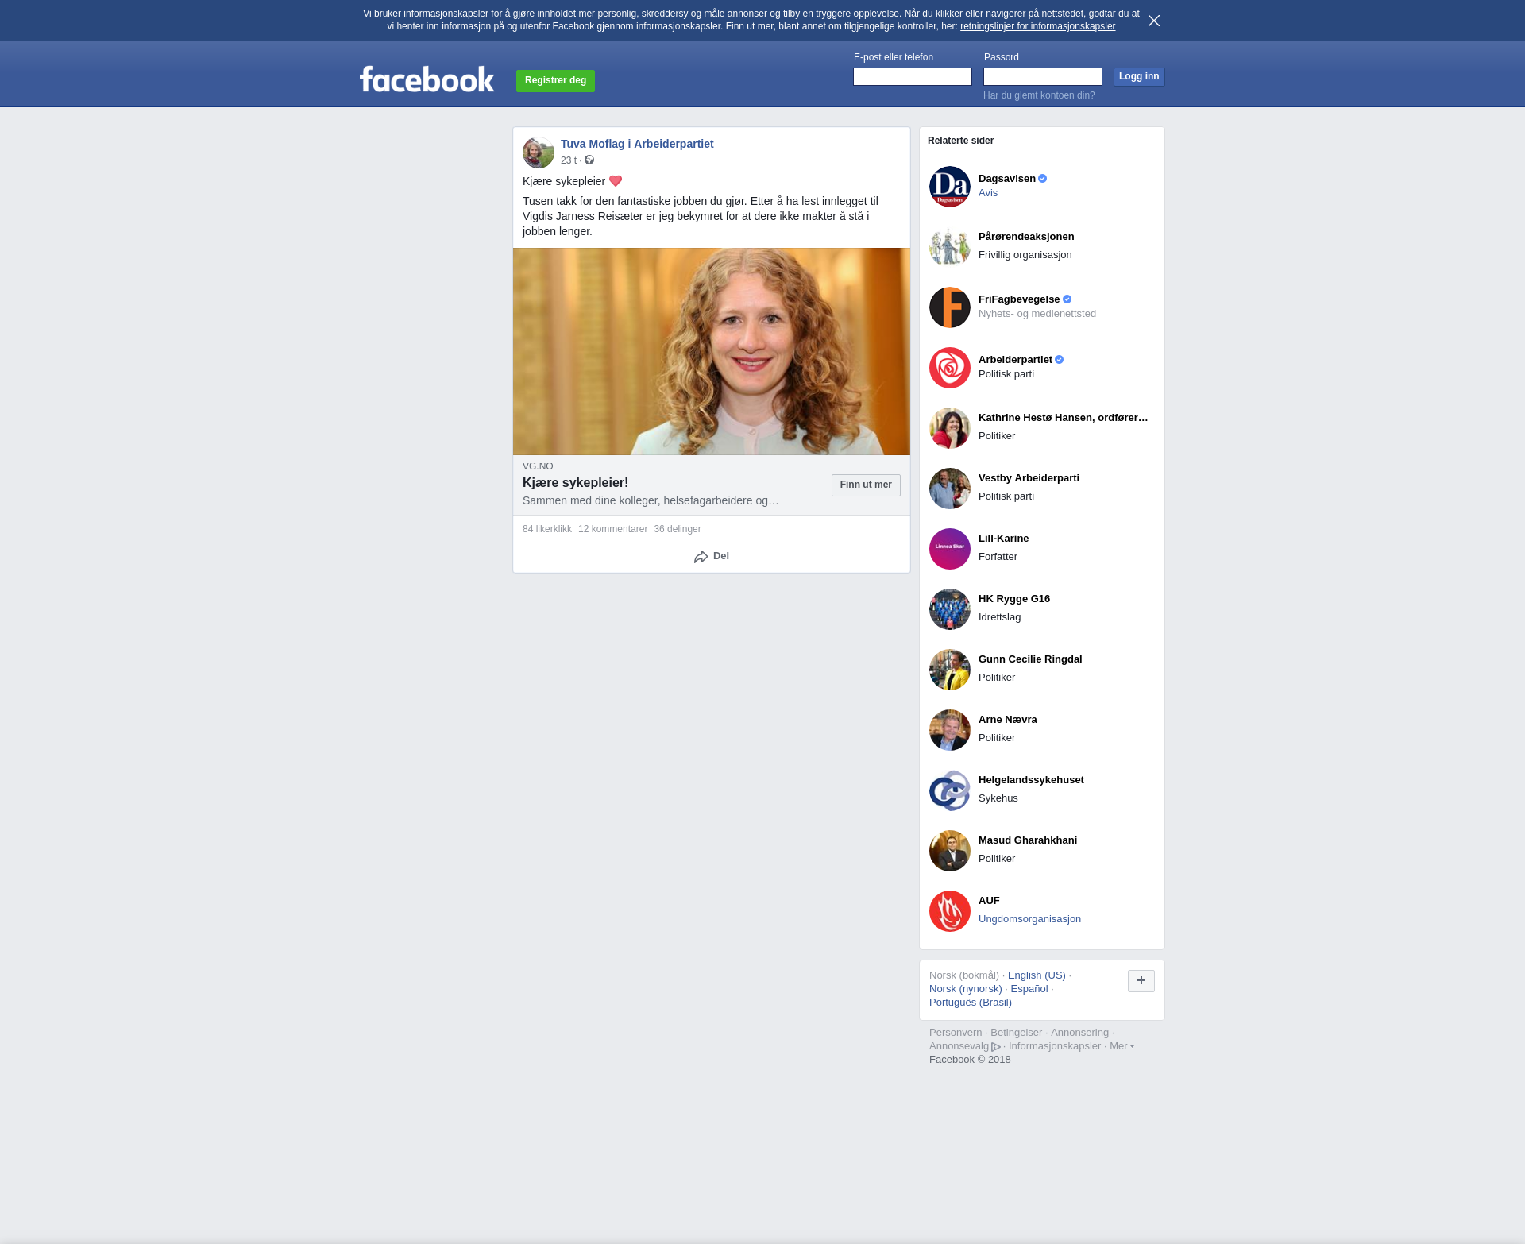The height and width of the screenshot is (1244, 1525).
Task: Click the Arbeiderpartiet rose logo
Action: coord(950,368)
